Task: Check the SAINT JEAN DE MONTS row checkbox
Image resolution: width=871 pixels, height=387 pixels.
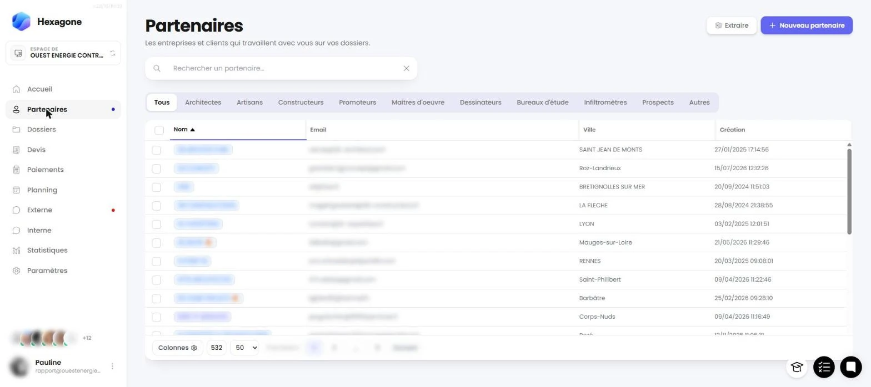Action: tap(156, 150)
